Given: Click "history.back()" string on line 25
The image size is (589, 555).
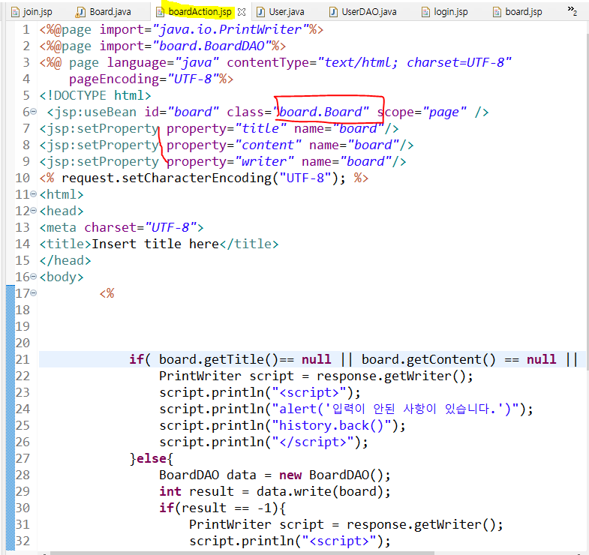Looking at the screenshot, I should (x=332, y=425).
